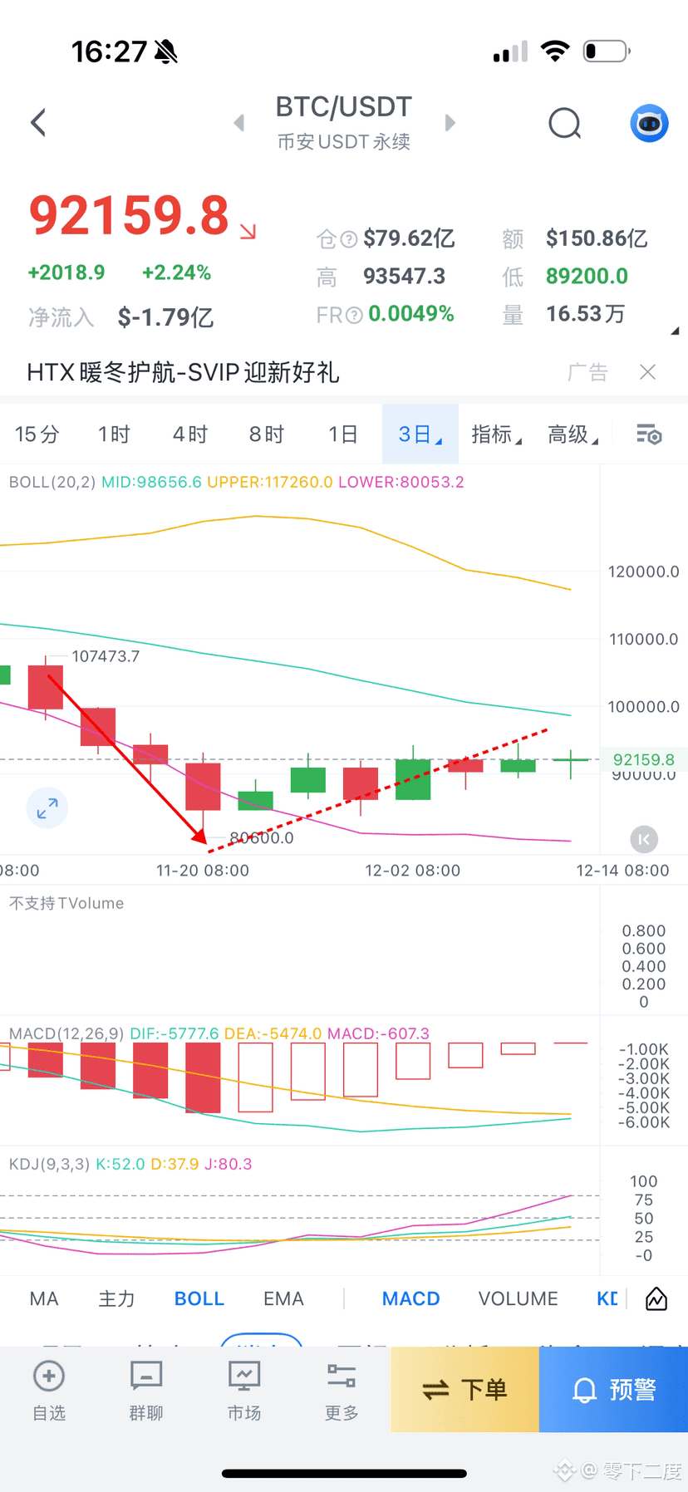The image size is (688, 1492).
Task: Toggle the BOLL indicator
Action: tap(199, 1298)
